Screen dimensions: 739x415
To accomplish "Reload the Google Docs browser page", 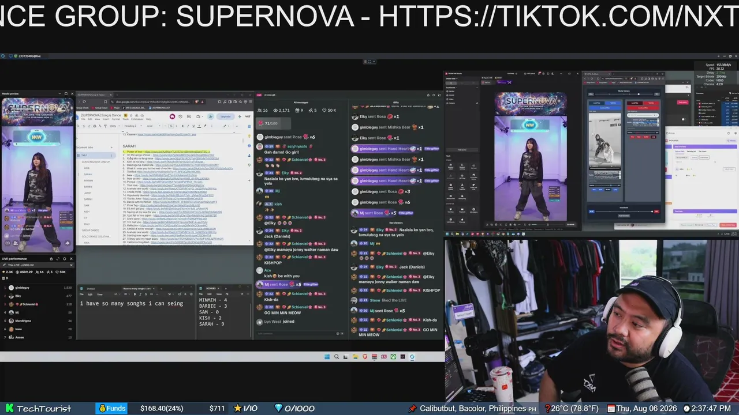I will point(84,101).
